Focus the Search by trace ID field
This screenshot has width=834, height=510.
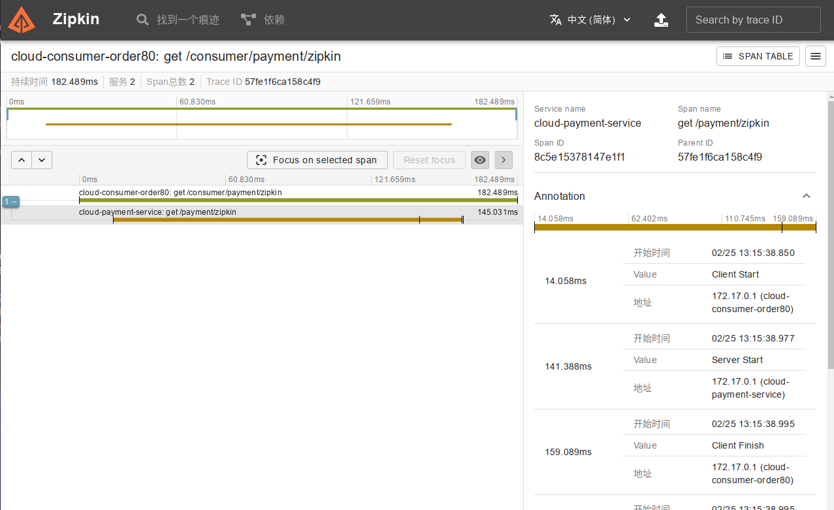[753, 20]
